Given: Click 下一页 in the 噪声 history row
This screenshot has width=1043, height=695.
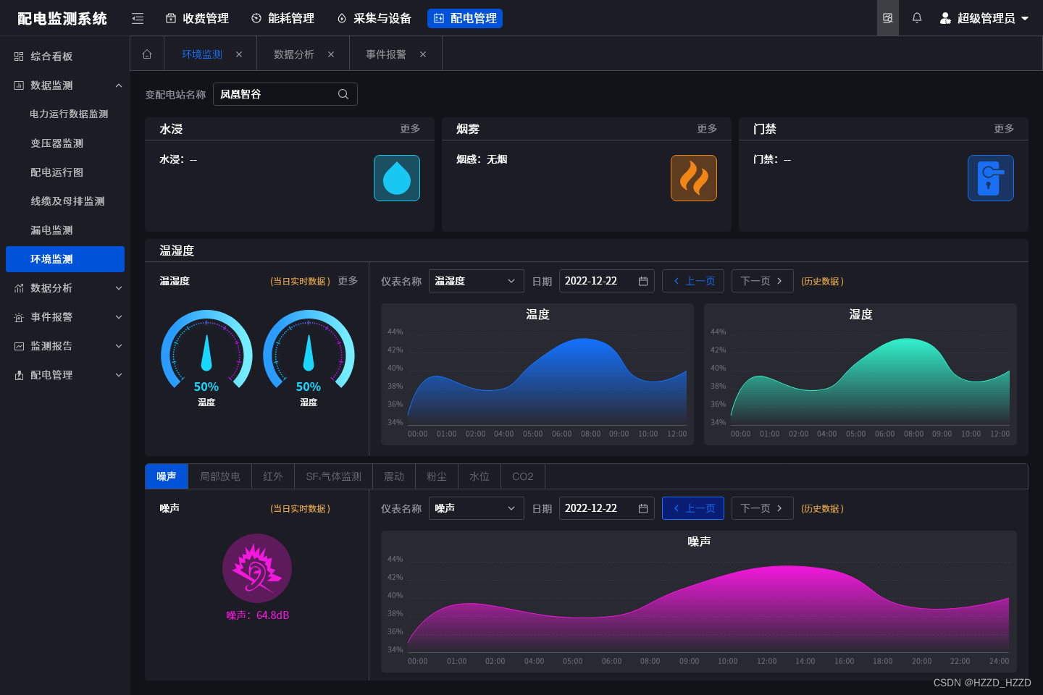Looking at the screenshot, I should (762, 508).
